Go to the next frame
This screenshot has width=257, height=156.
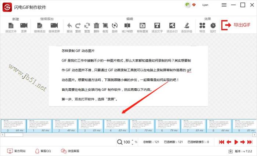pyautogui.click(x=243, y=142)
